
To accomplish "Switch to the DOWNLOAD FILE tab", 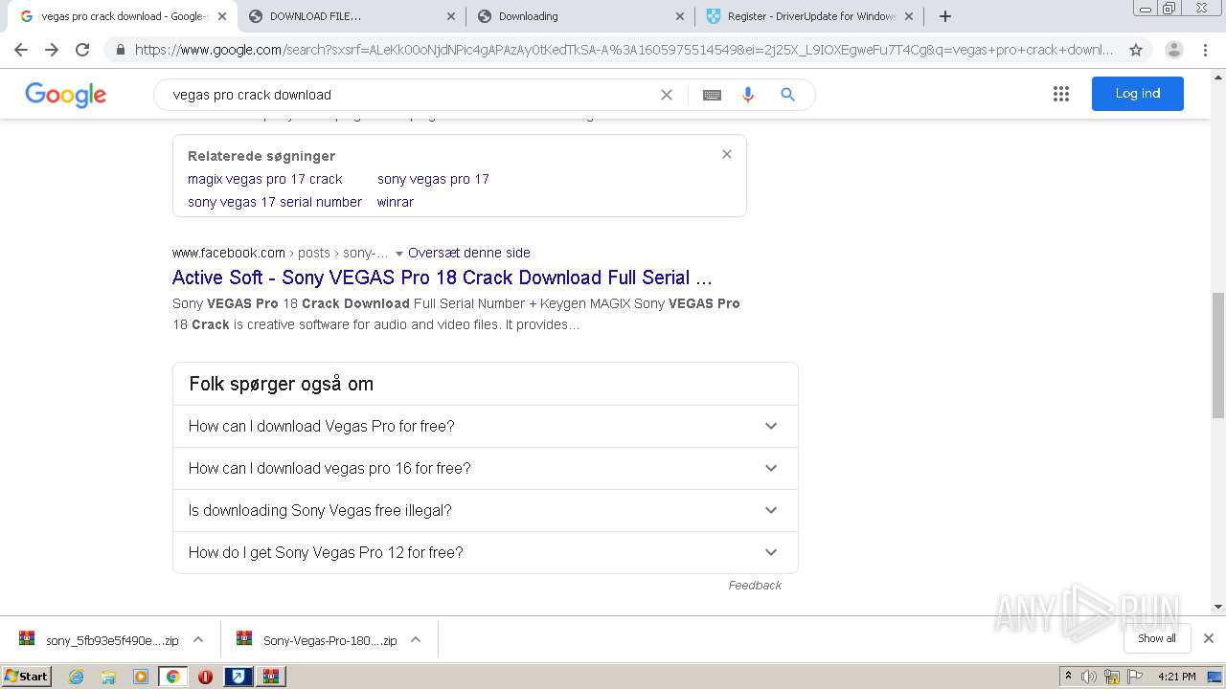I will coord(350,16).
